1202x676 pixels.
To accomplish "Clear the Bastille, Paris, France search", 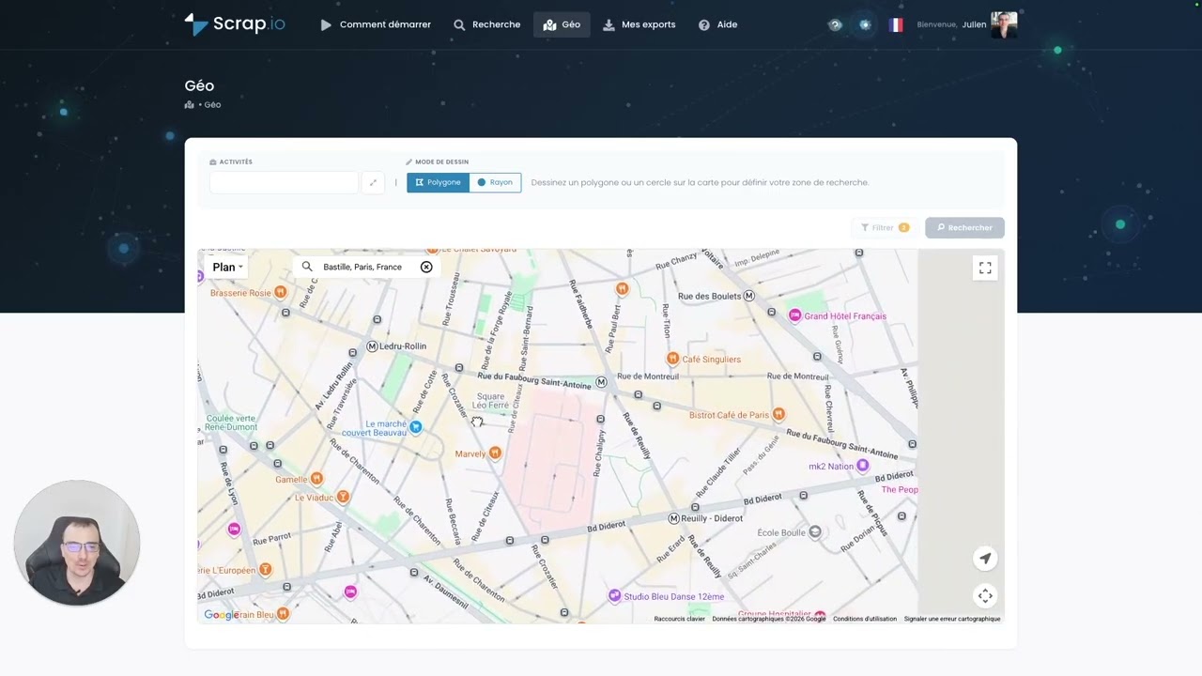I will coord(426,267).
